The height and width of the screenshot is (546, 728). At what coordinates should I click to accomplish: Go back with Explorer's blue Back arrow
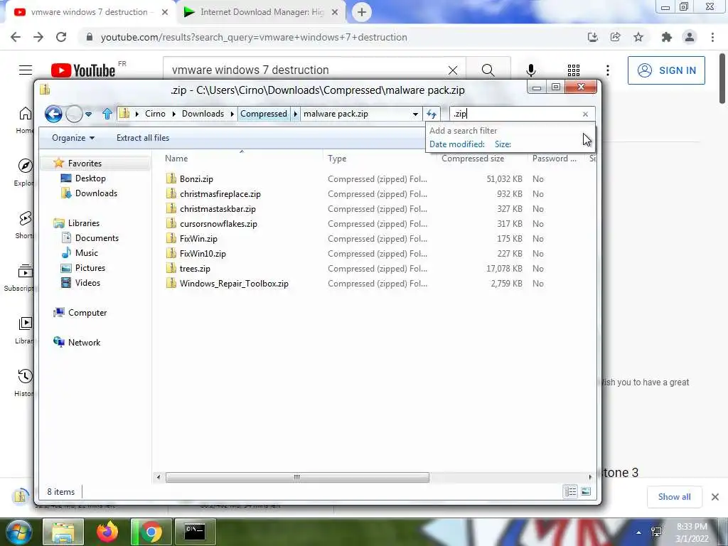pos(53,114)
